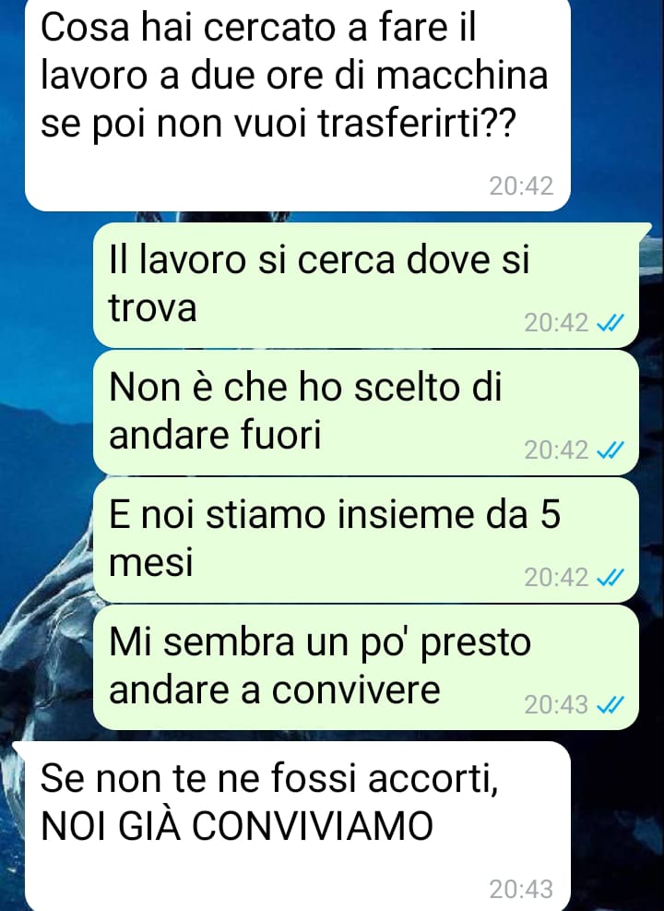Tap the word 'trasferirti??' in first message
Viewport: 664px width, 911px height.
tap(417, 123)
